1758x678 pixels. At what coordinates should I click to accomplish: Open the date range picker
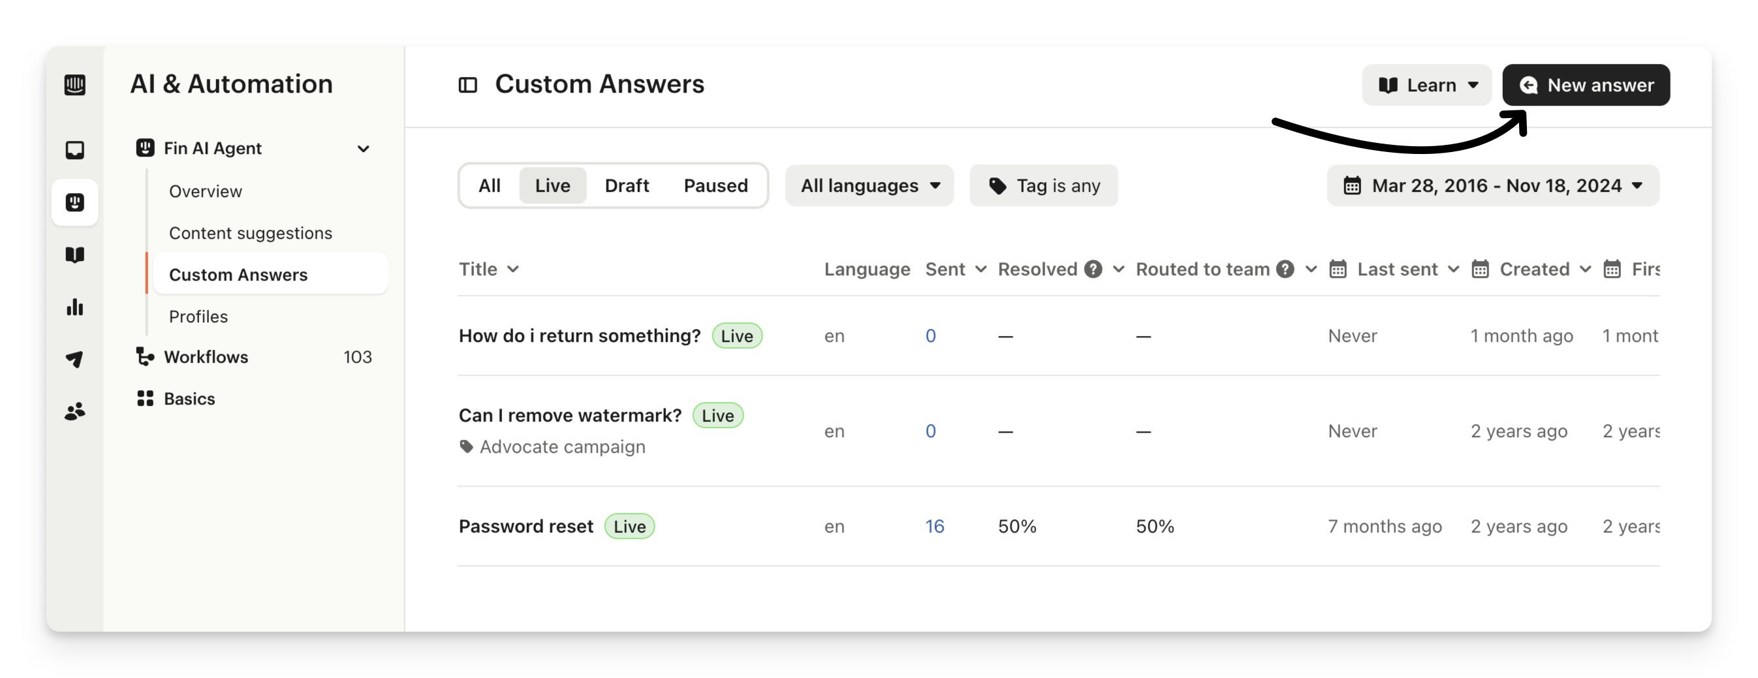tap(1492, 185)
